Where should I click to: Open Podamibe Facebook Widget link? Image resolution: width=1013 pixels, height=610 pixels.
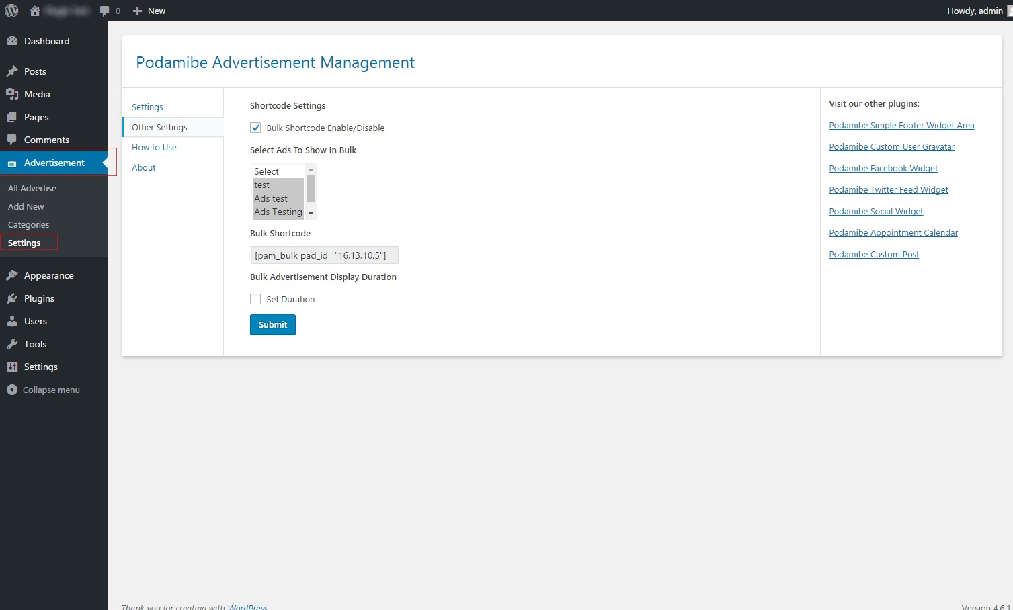click(x=883, y=169)
